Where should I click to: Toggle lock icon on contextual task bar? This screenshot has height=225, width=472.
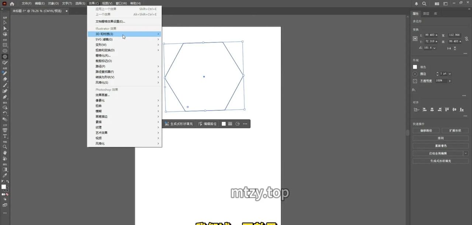(x=237, y=124)
